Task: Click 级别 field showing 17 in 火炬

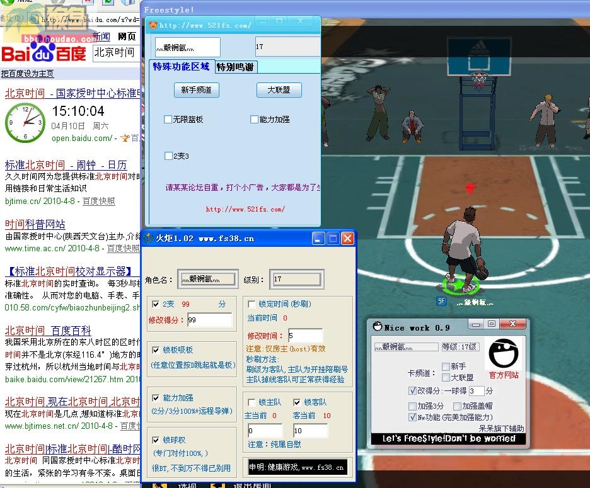Action: [x=296, y=279]
